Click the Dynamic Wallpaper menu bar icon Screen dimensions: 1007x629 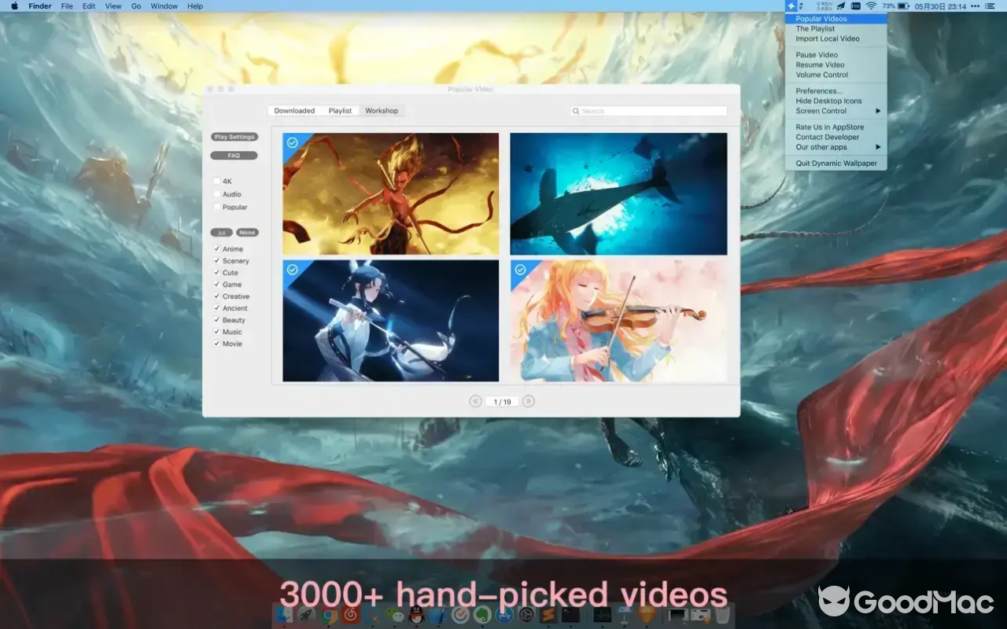click(x=791, y=6)
